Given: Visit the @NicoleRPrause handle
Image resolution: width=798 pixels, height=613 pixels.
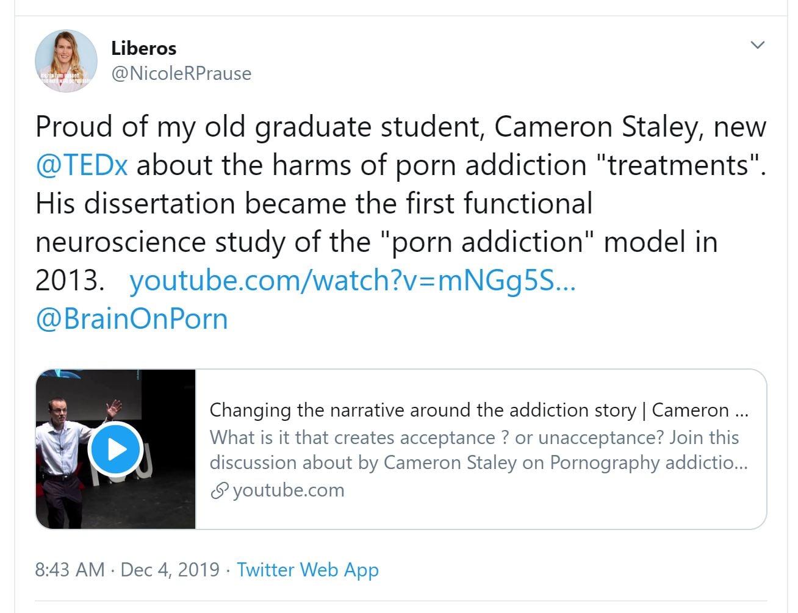Looking at the screenshot, I should (x=181, y=73).
